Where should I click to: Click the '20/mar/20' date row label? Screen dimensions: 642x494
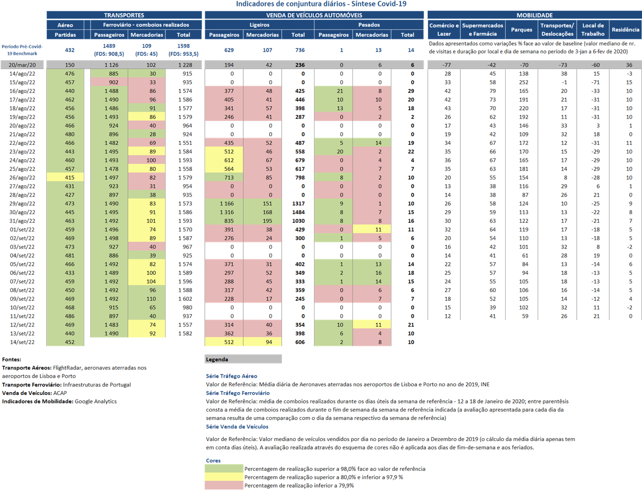[22, 65]
